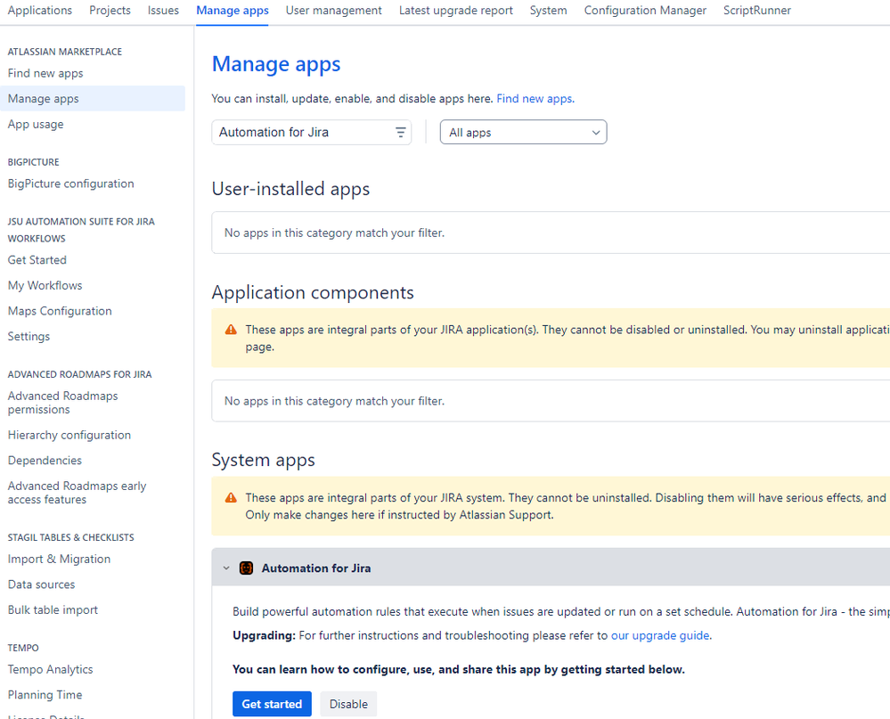890x719 pixels.
Task: Open the Applications tab
Action: click(x=40, y=10)
